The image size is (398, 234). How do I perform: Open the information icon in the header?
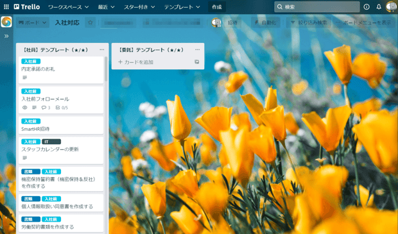367,7
